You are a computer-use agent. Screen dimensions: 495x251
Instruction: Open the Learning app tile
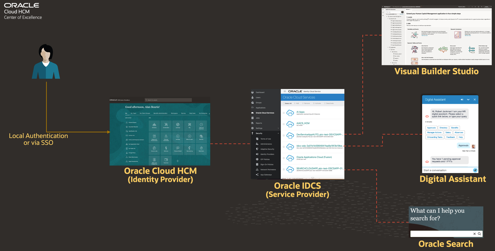[178, 137]
